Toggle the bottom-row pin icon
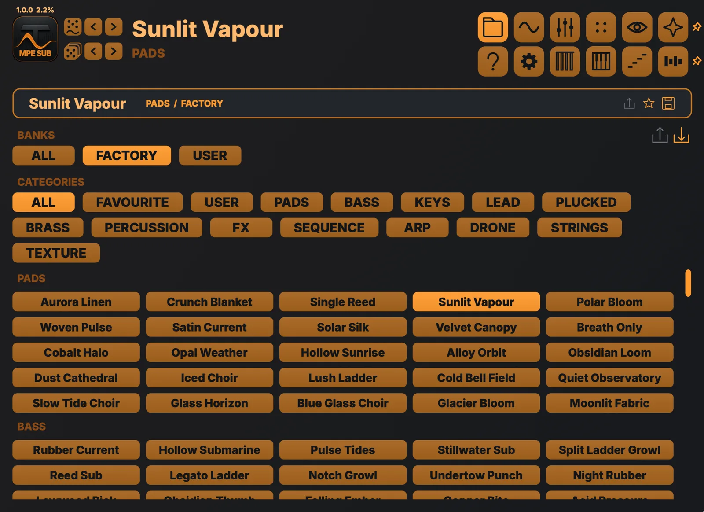 pyautogui.click(x=697, y=61)
